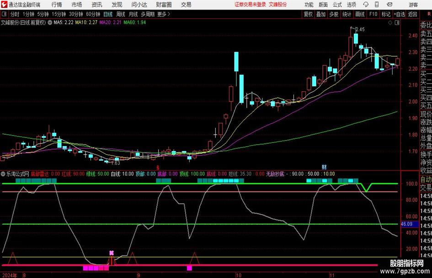Click the MA10: 2.27 indicator value
The height and width of the screenshot is (278, 432).
86,22
